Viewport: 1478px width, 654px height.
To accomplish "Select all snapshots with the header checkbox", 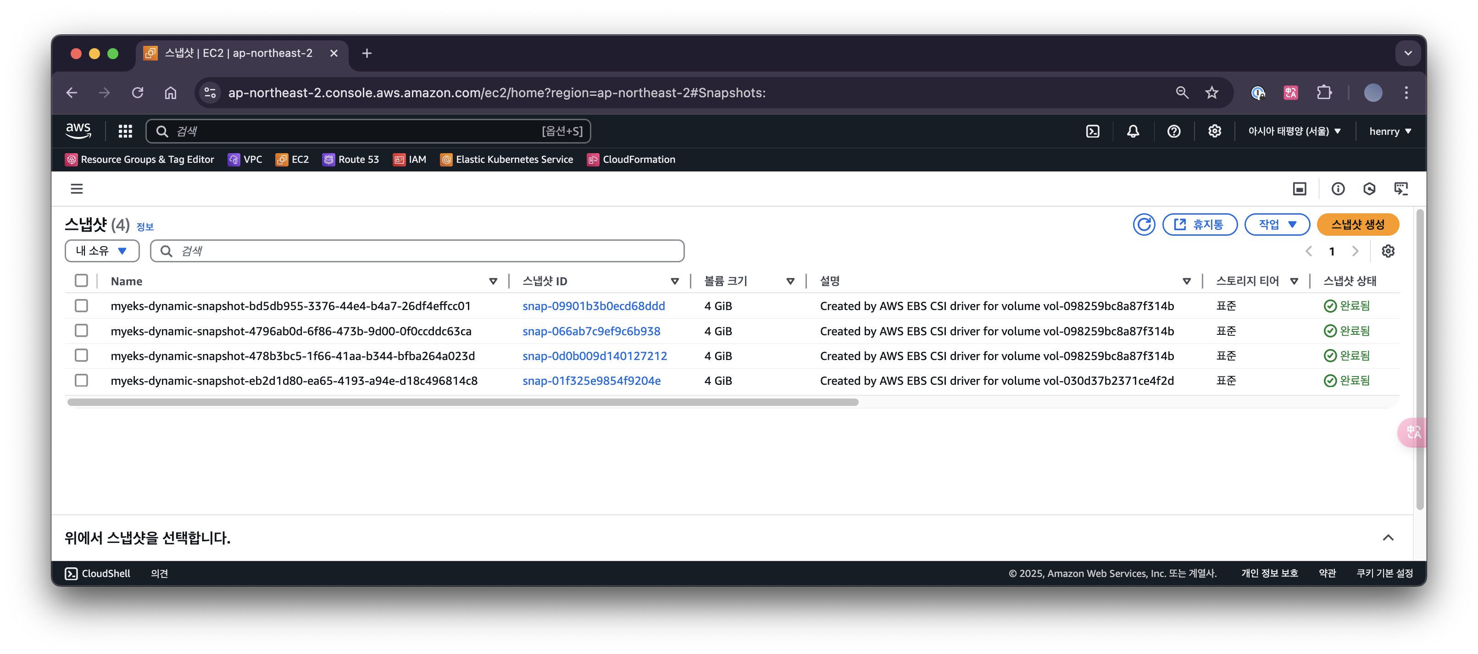I will point(82,281).
